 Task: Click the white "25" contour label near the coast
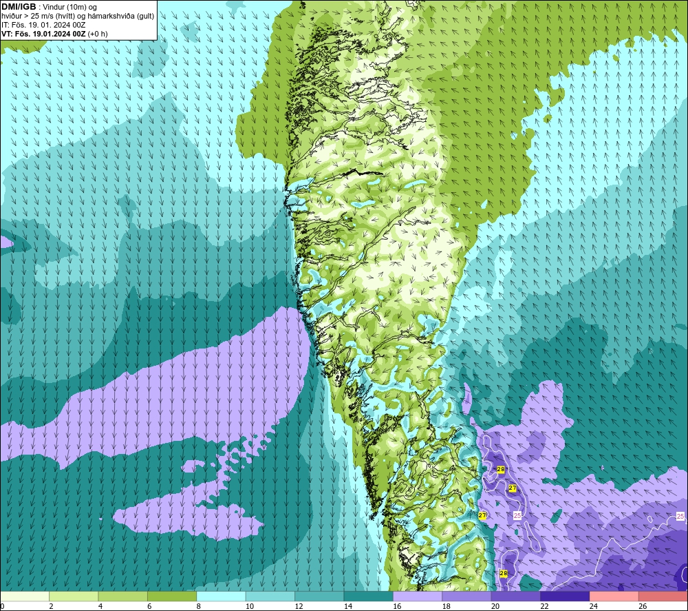click(x=517, y=515)
